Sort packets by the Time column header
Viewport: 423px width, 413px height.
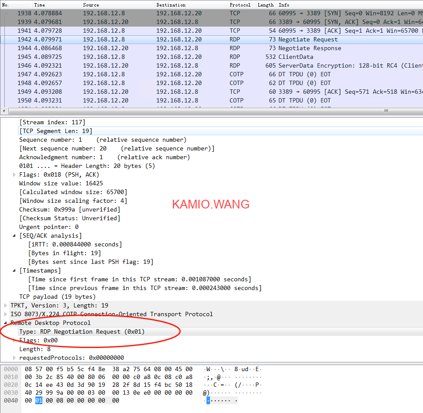[x=39, y=5]
